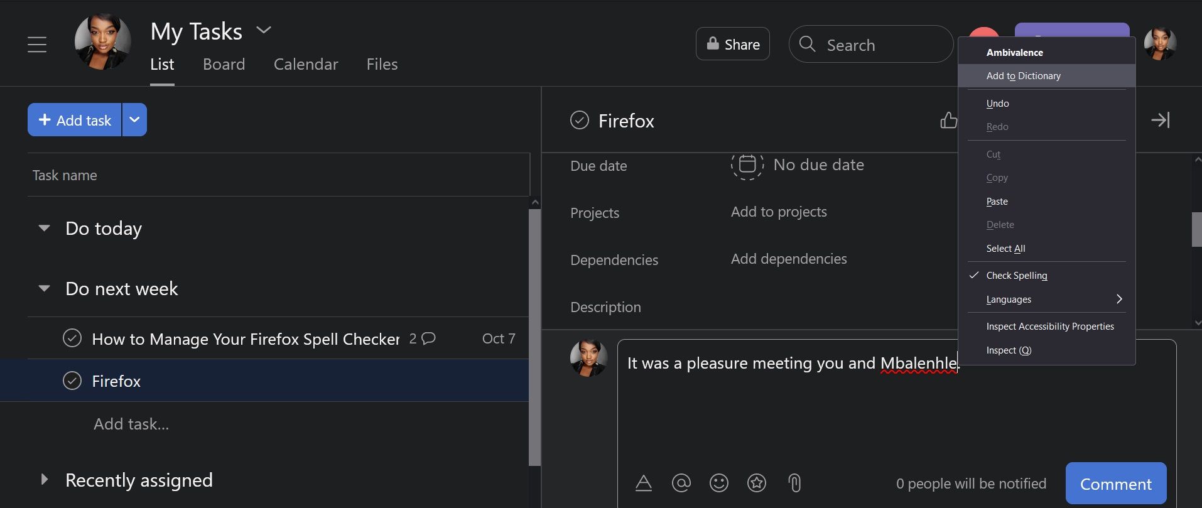Click the commenter avatar beside comment box
Viewport: 1202px width, 508px height.
click(x=588, y=358)
